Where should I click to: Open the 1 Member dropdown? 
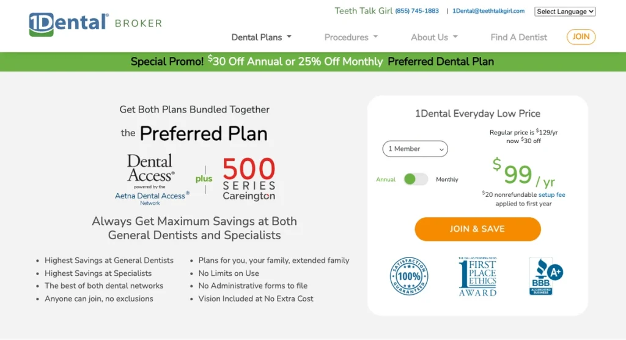click(x=415, y=149)
